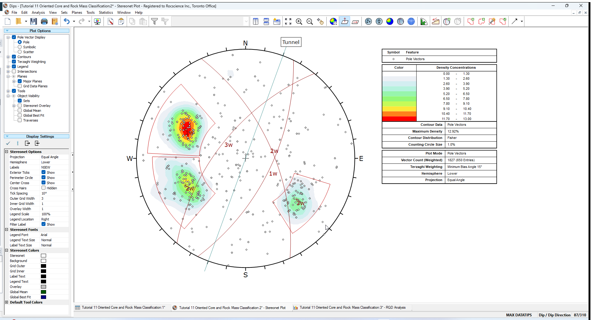Change the Global Best Fit color swatch

coord(43,297)
